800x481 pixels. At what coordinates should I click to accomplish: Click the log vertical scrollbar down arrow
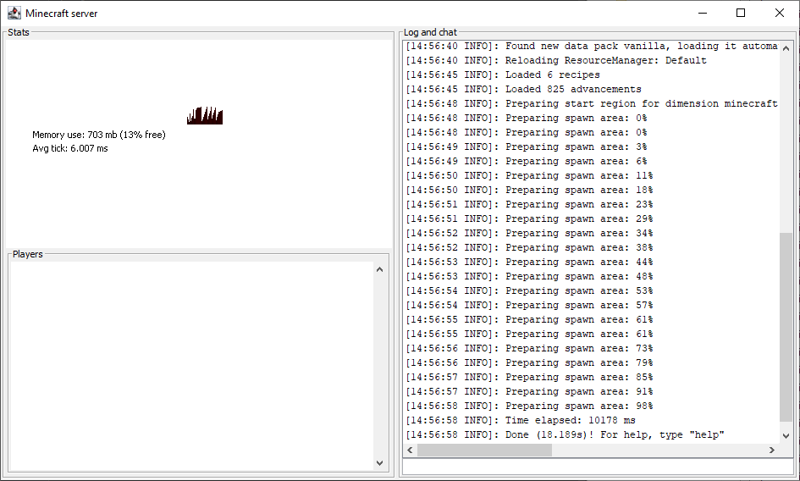tap(786, 436)
